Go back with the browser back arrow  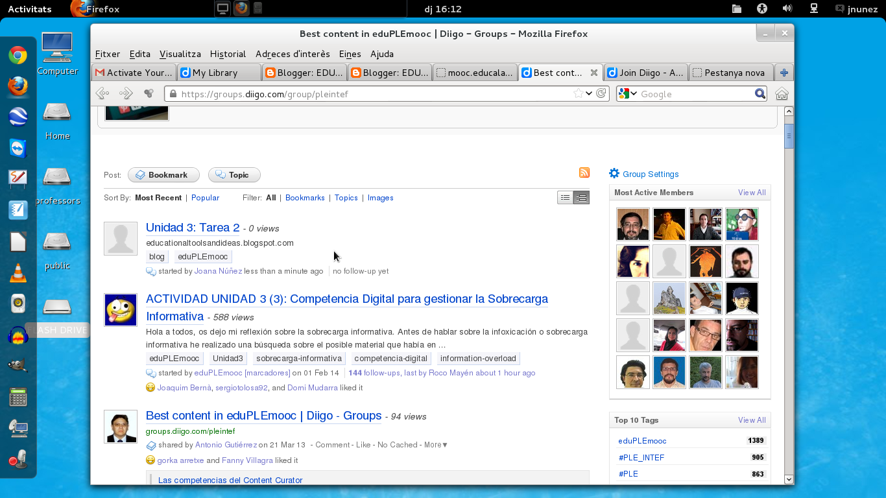102,93
